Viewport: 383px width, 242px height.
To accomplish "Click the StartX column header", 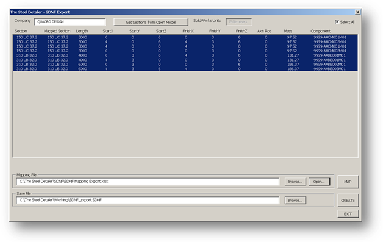I will [108, 31].
